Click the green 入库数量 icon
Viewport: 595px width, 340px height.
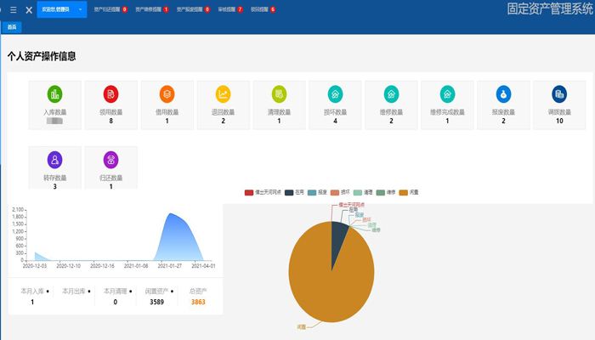click(55, 94)
